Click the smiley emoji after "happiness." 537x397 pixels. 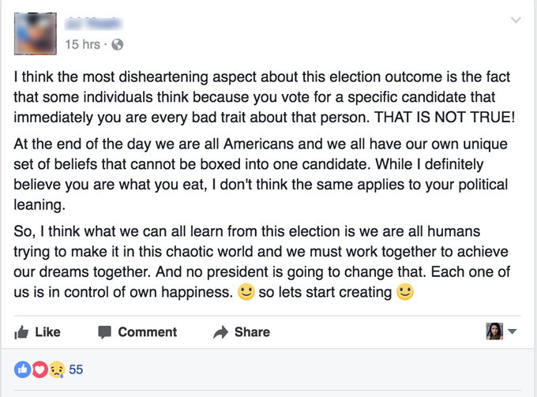246,292
